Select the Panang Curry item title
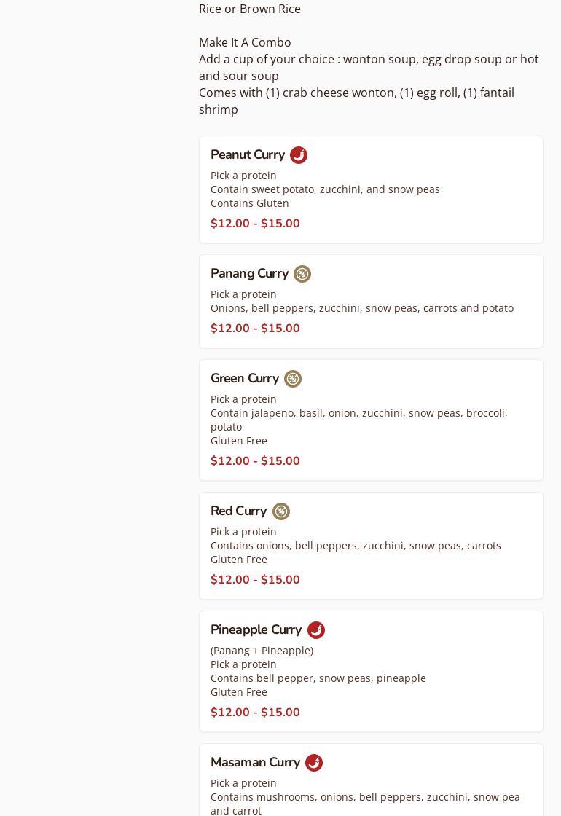Viewport: 561px width, 816px height. [249, 273]
